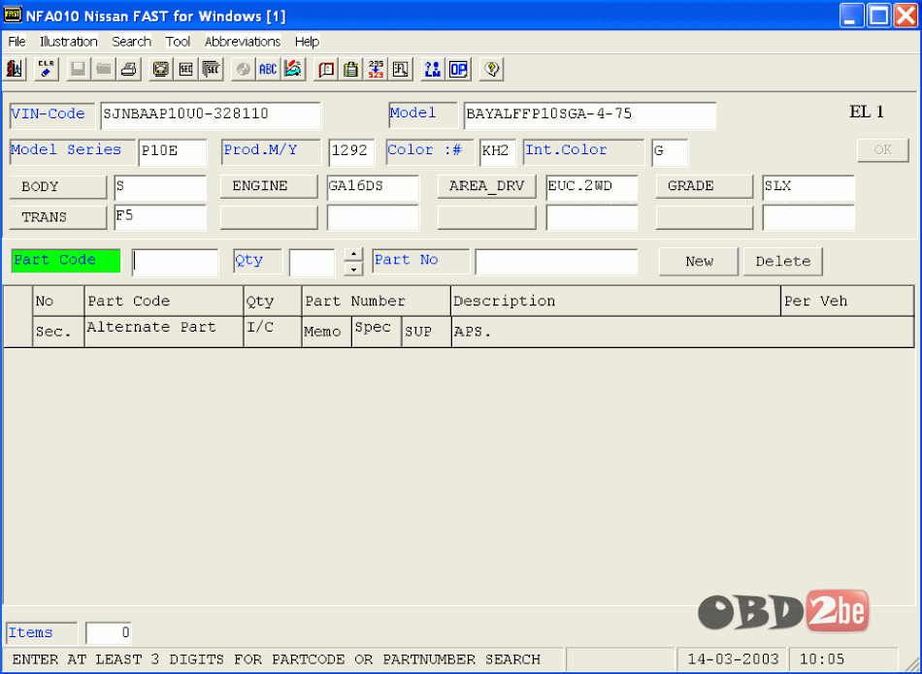The image size is (922, 674).
Task: Click the GRADE button
Action: (705, 186)
